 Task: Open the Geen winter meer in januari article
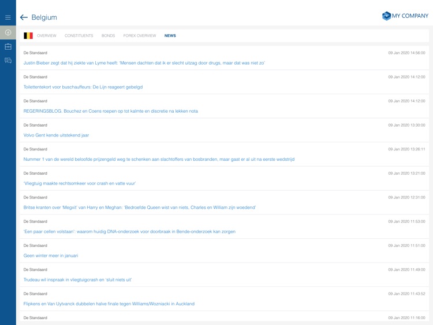coord(51,256)
